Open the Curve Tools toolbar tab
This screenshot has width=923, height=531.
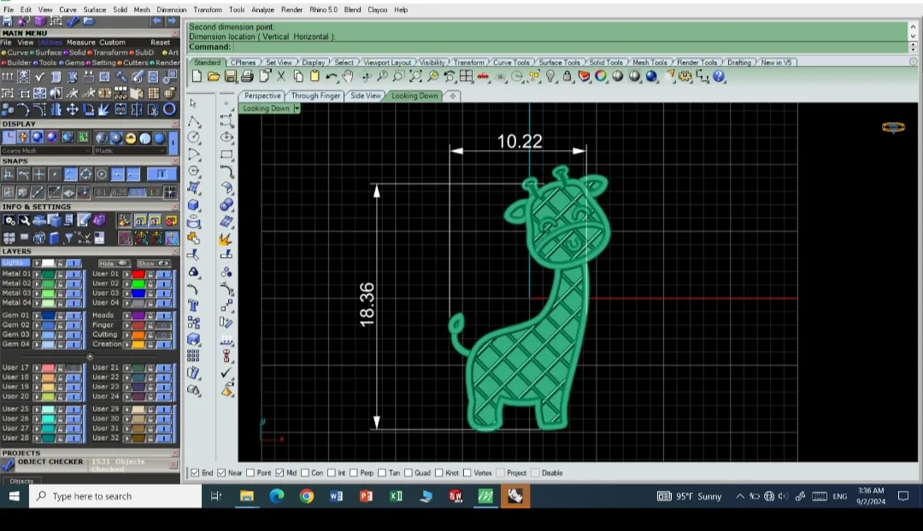click(x=511, y=62)
